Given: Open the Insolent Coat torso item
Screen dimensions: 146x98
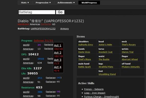Looking at the screenshot, I should pyautogui.click(x=105, y=52).
